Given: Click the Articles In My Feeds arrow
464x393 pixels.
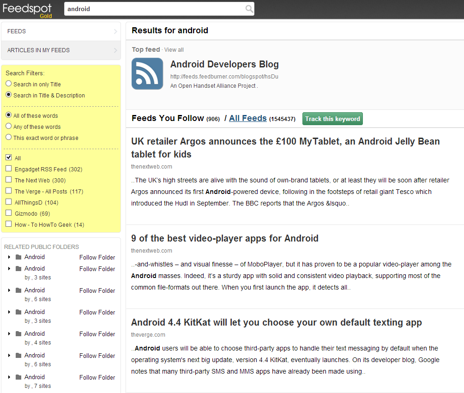Looking at the screenshot, I should (115, 50).
